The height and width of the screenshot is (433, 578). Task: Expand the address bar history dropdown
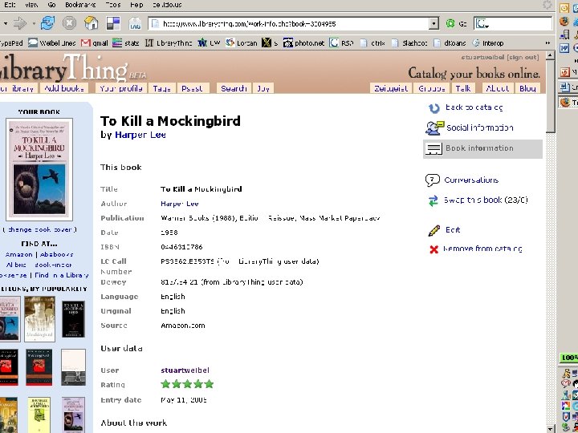[x=433, y=23]
